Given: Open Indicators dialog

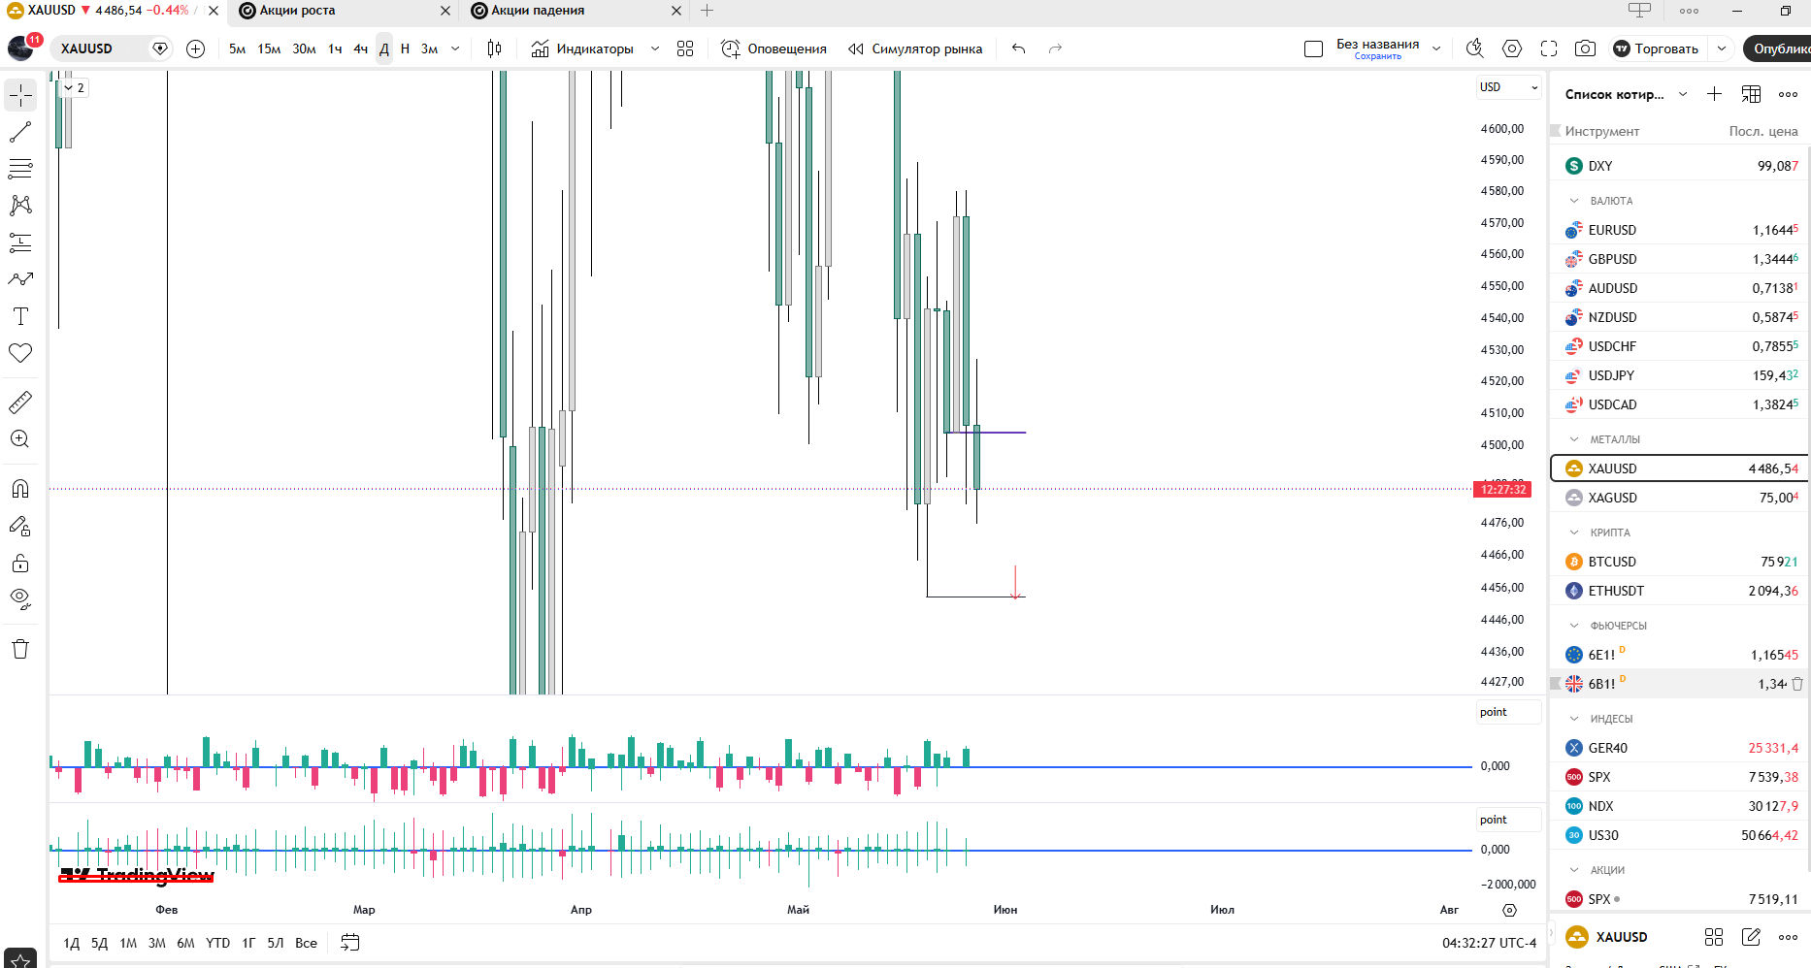Looking at the screenshot, I should [x=582, y=48].
